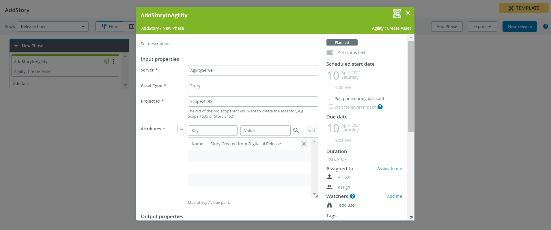The width and height of the screenshot is (551, 230).
Task: Click Set status text
Action: (x=352, y=53)
